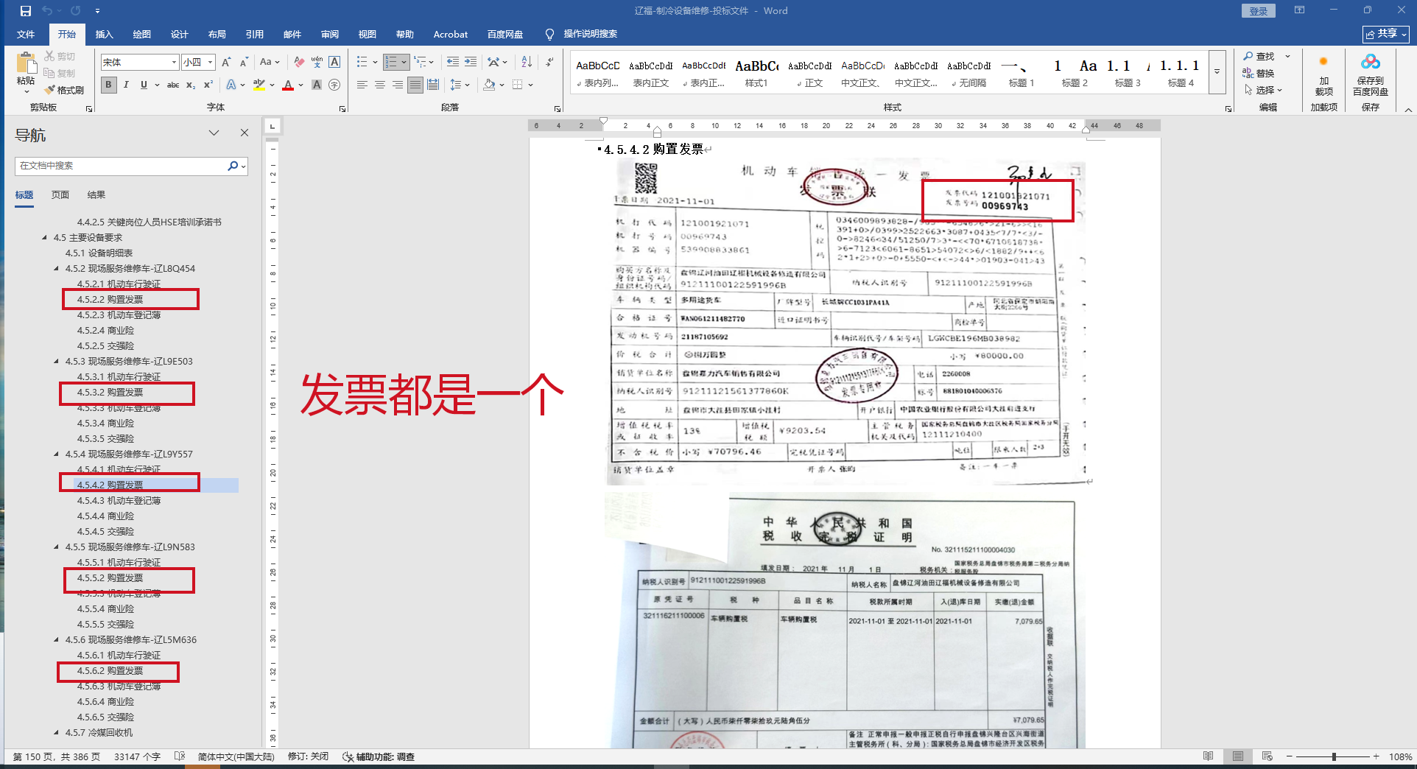Zoom out with the minus button
The height and width of the screenshot is (769, 1417).
(x=1290, y=756)
